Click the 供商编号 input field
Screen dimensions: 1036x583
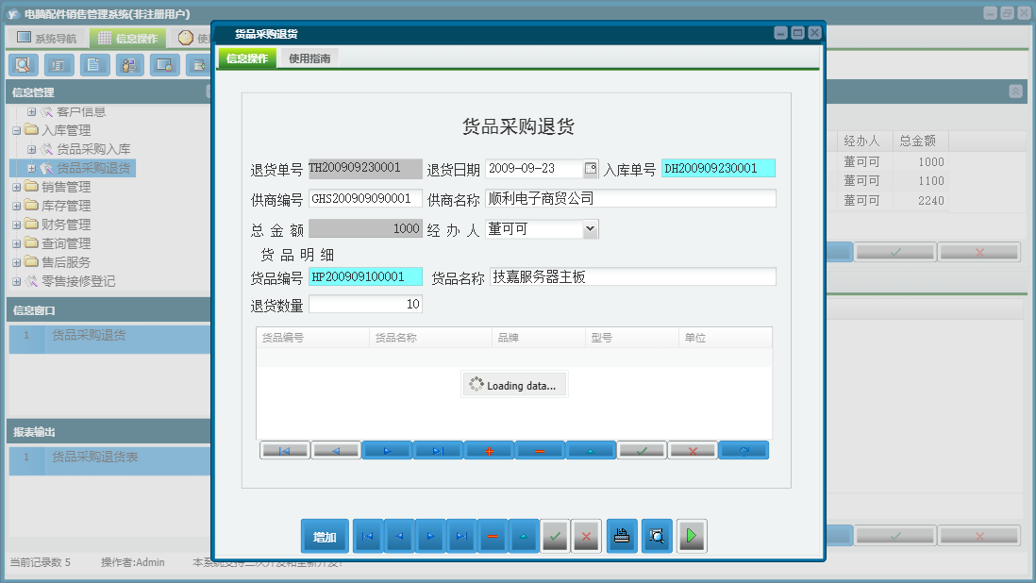point(365,199)
